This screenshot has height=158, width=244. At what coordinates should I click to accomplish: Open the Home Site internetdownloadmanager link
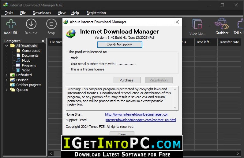136,114
